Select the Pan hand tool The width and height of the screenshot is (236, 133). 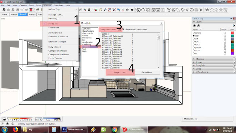tap(100, 10)
